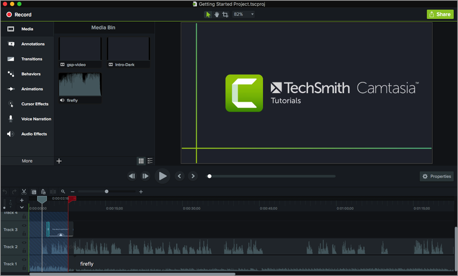Select the callout clip on Track 3

(x=60, y=229)
